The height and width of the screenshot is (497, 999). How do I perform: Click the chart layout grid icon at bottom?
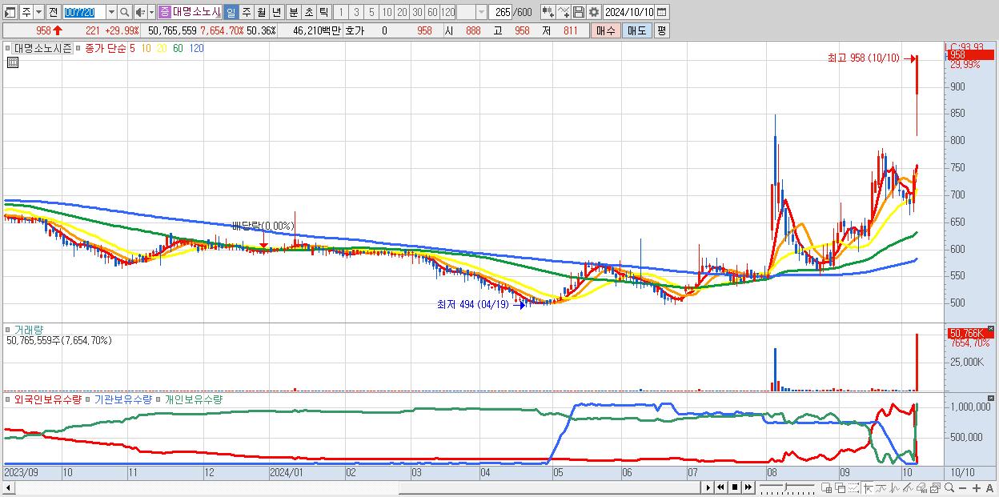(x=826, y=488)
